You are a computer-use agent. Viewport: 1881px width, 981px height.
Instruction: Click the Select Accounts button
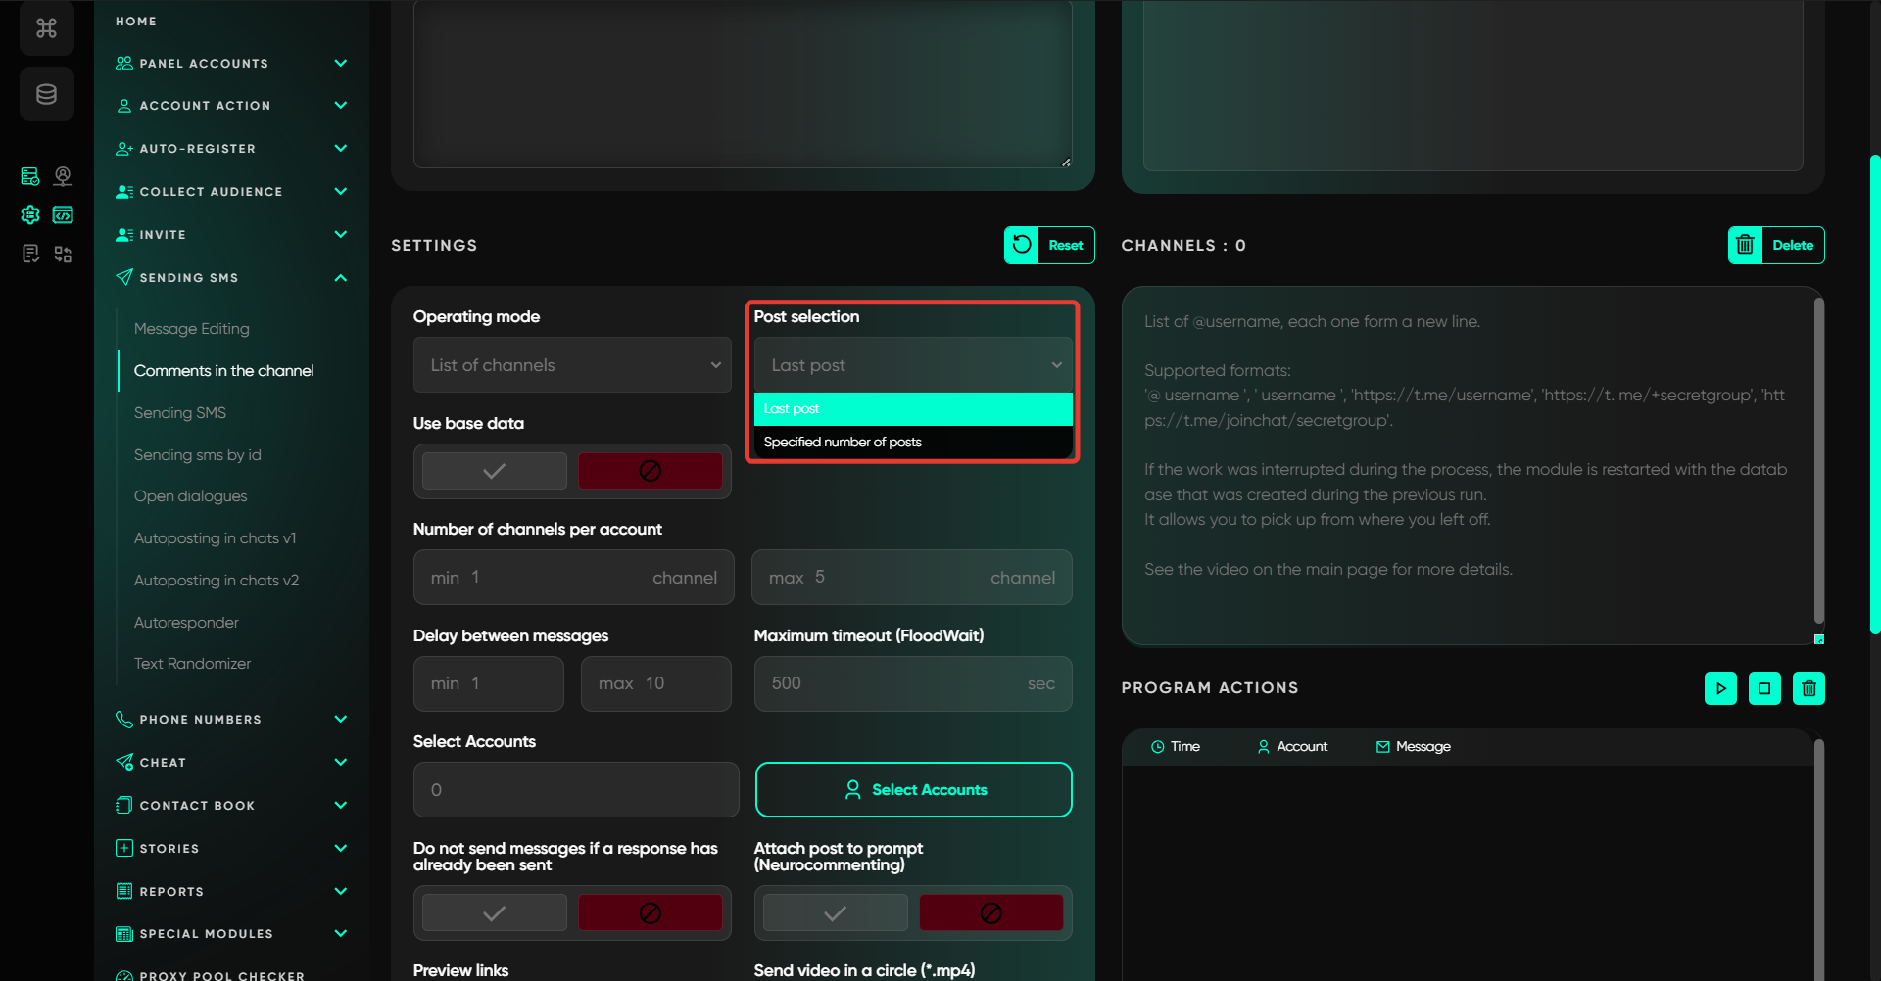pyautogui.click(x=913, y=789)
